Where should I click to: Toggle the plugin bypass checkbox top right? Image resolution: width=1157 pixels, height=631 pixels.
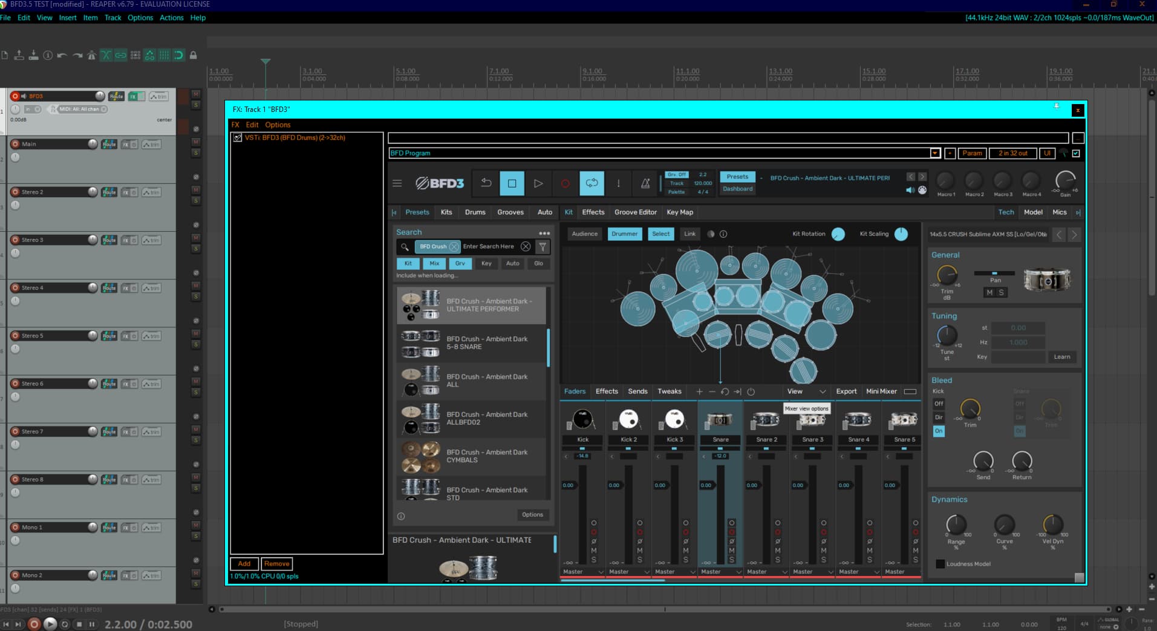[x=1076, y=153]
